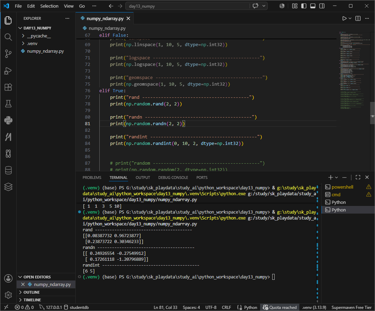This screenshot has height=311, width=375.
Task: Run the Python file with play button
Action: (344, 18)
